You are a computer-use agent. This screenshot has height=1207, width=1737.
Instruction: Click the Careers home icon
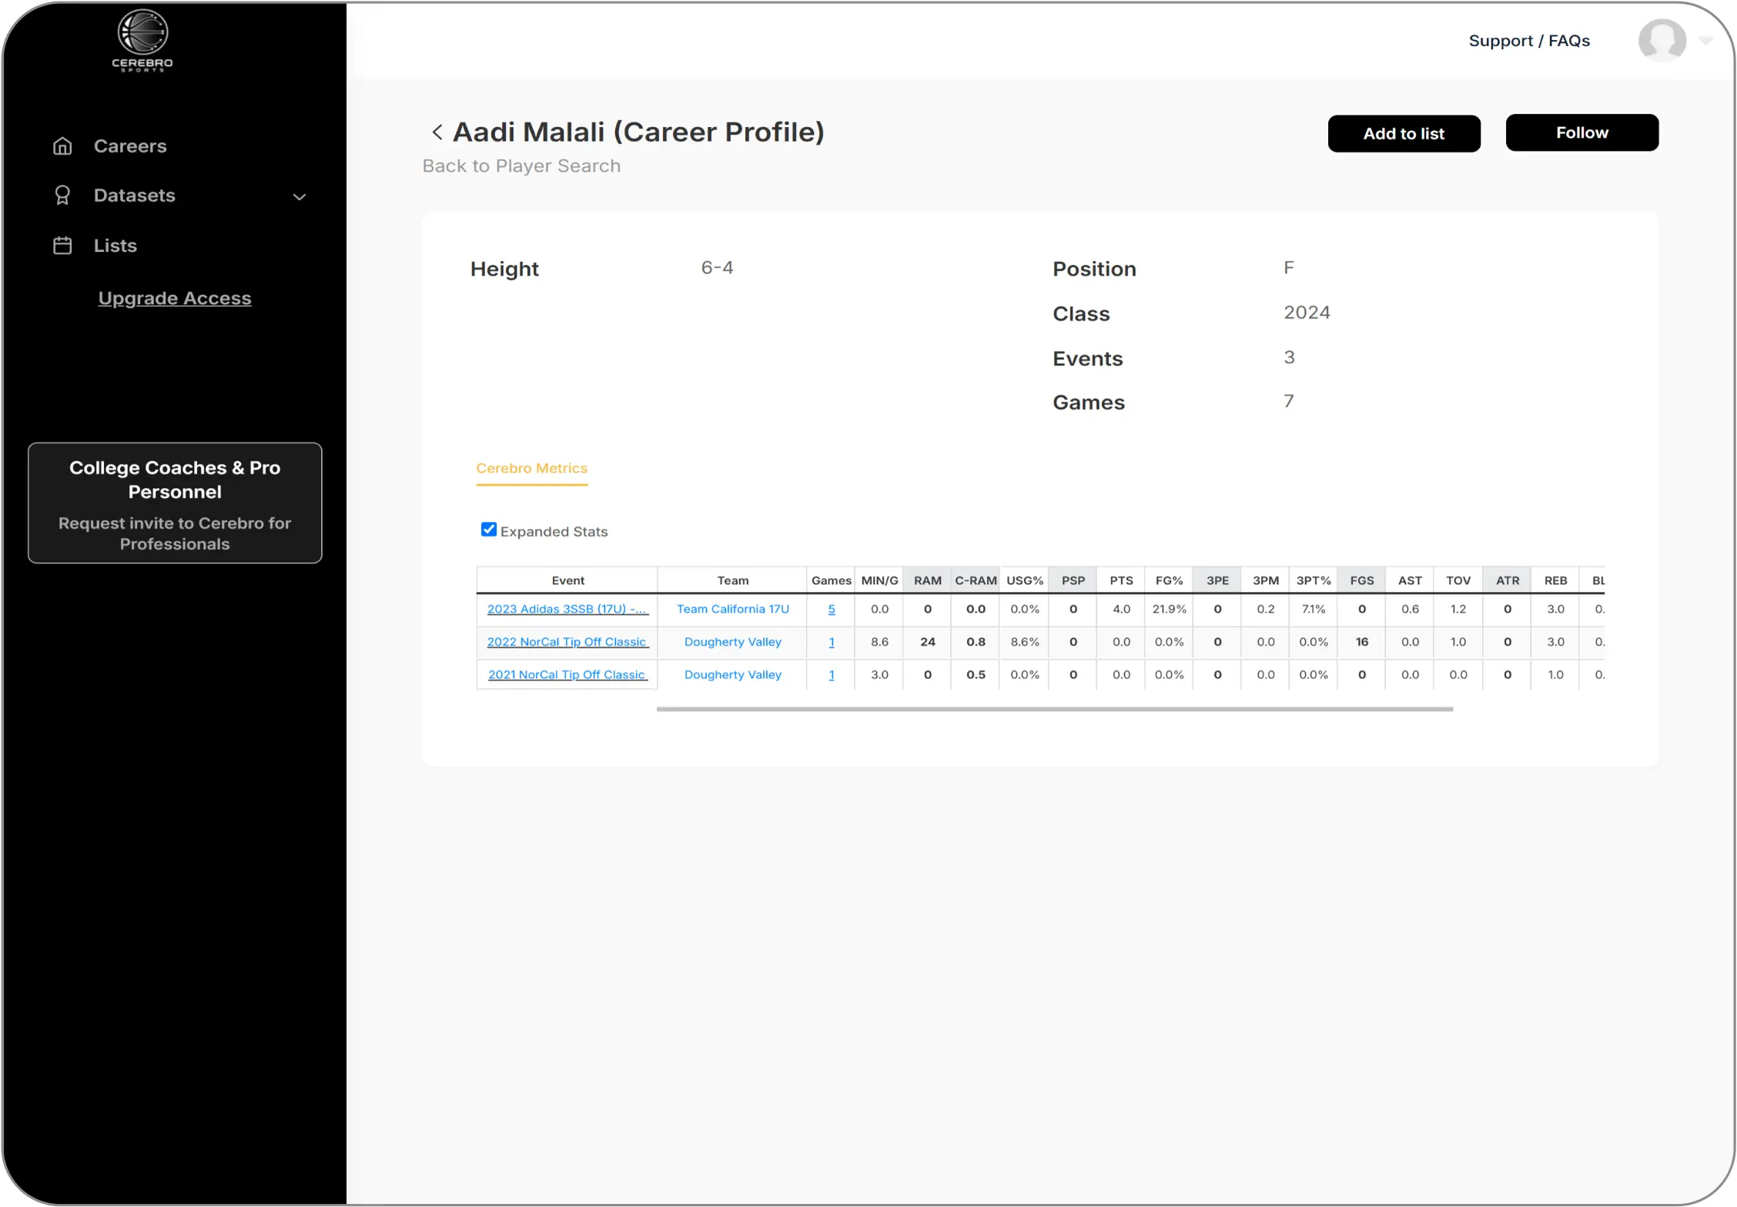point(62,146)
